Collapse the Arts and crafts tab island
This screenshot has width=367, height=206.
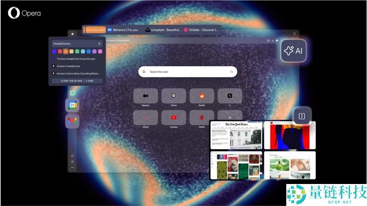pyautogui.click(x=94, y=30)
